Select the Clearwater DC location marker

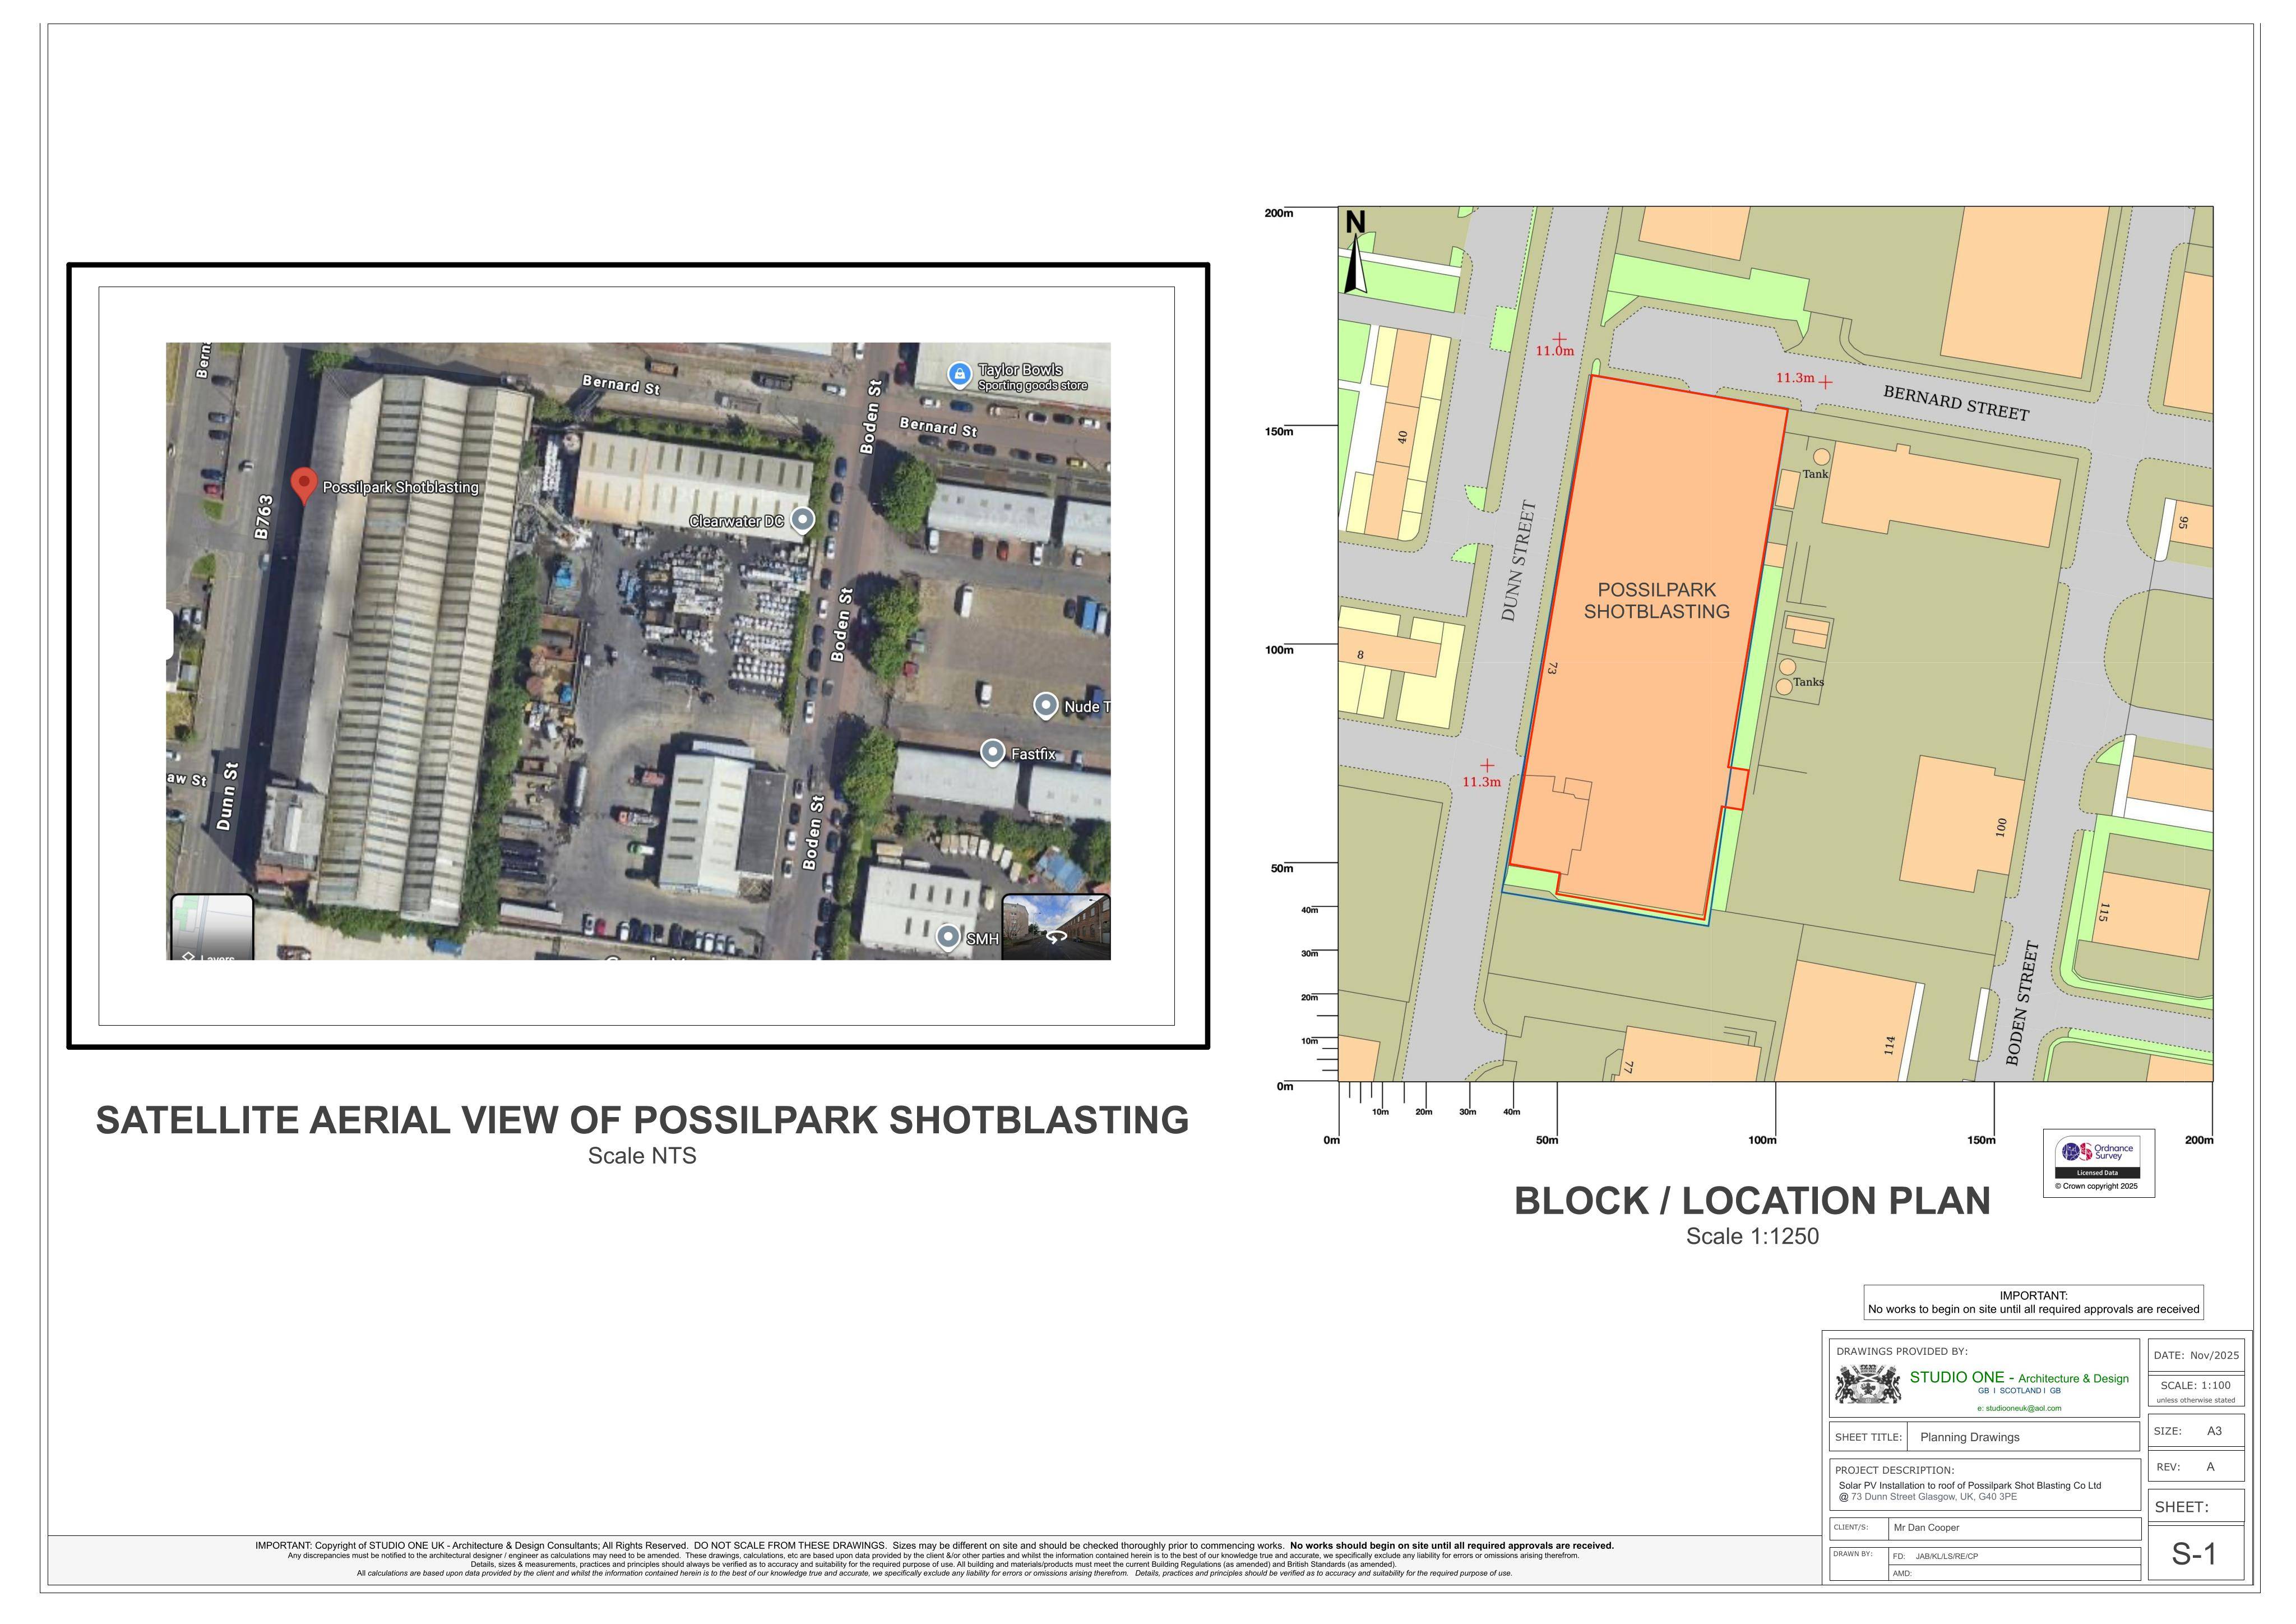point(803,519)
